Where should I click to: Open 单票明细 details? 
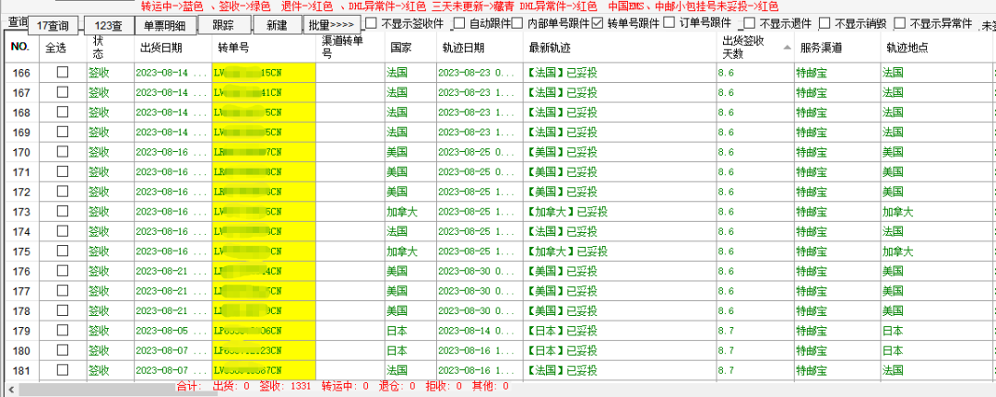click(x=165, y=26)
